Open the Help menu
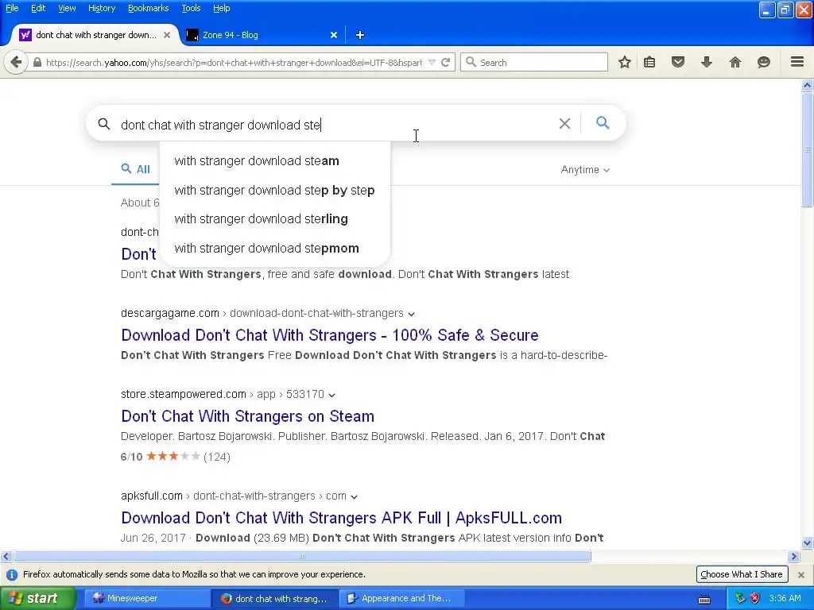 click(x=221, y=8)
